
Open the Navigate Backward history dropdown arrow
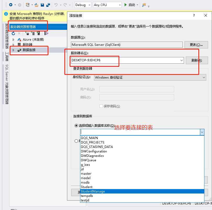(15, 5)
